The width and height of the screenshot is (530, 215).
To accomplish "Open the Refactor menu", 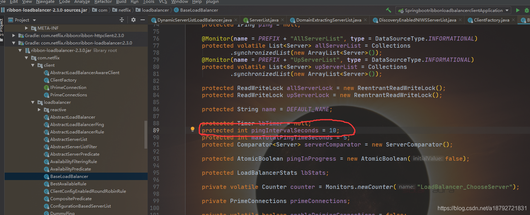I will 103,2.
